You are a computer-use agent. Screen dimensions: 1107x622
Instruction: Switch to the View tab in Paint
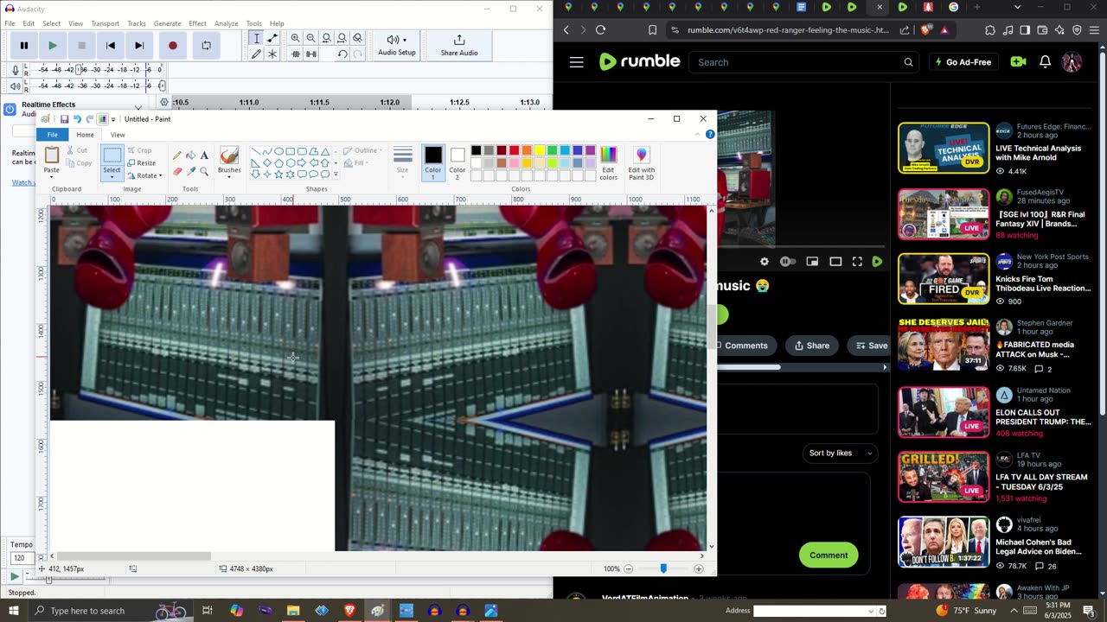(x=118, y=135)
